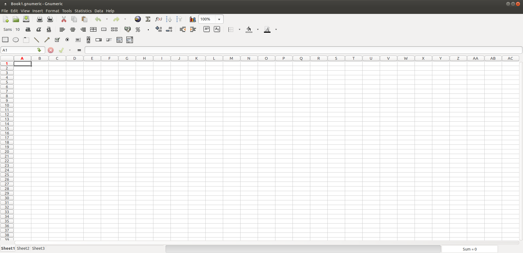Viewport: 523px width, 253px height.
Task: Click the equals sign formula button
Action: [x=79, y=50]
